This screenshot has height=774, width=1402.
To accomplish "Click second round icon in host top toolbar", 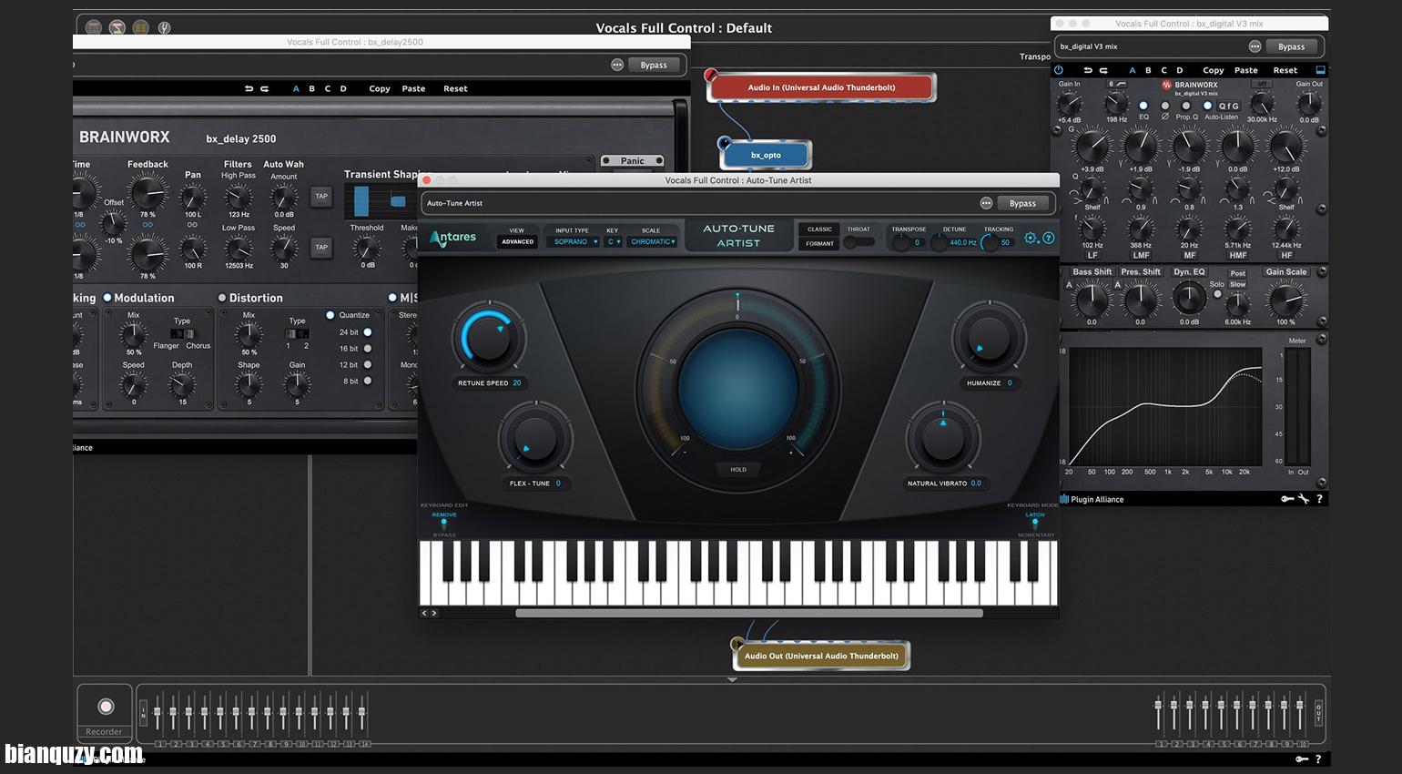I will 117,28.
